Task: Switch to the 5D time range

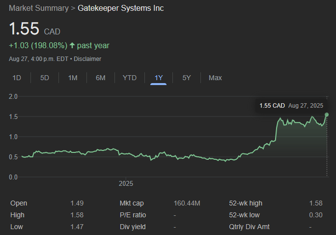Action: pyautogui.click(x=45, y=78)
